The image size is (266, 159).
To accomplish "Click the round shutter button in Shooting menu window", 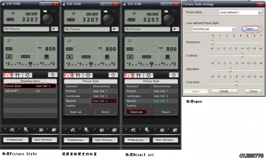I will click(47, 19).
